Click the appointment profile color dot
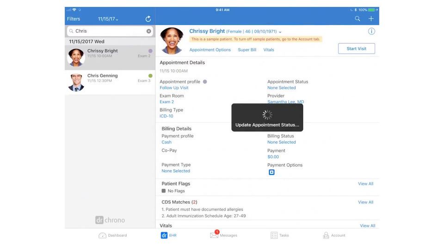444x249 pixels. (205, 82)
